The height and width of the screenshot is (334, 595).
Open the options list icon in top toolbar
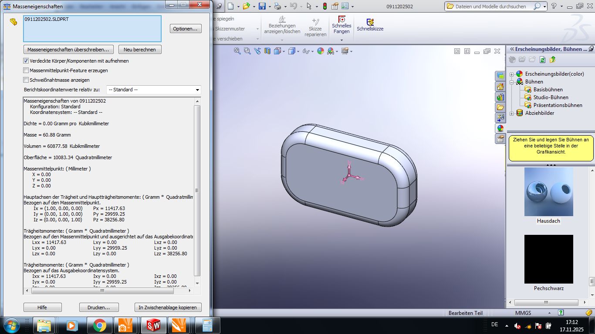(345, 6)
